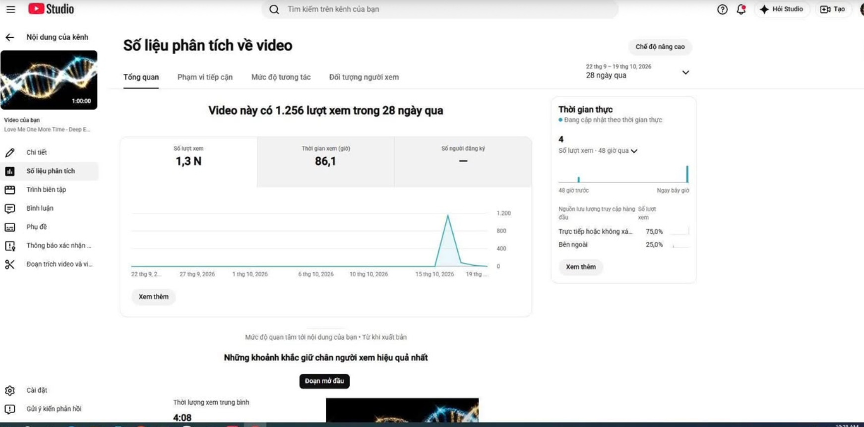864x427 pixels.
Task: Click Xem thêm in the Thời gian thực card
Action: click(581, 267)
